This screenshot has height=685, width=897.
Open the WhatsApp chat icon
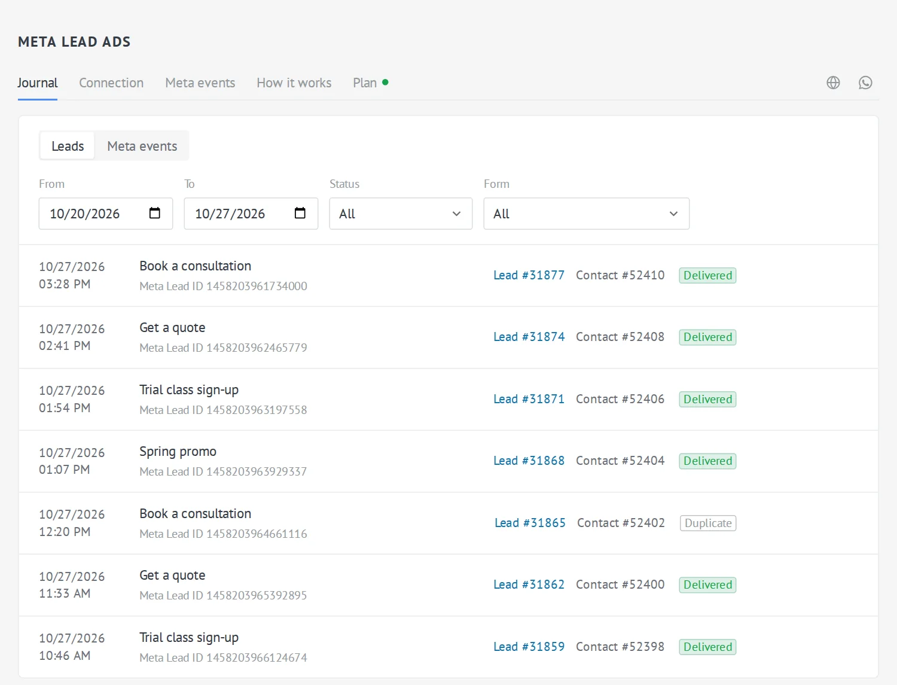point(865,83)
